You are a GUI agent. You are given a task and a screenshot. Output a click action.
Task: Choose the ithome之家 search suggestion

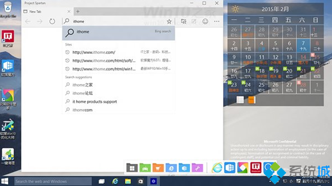119,85
